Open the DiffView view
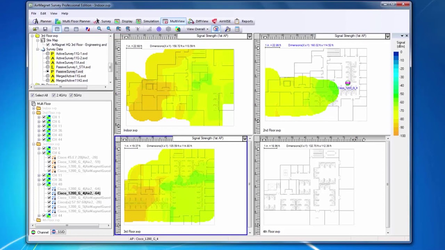This screenshot has width=445, height=250. (x=198, y=21)
